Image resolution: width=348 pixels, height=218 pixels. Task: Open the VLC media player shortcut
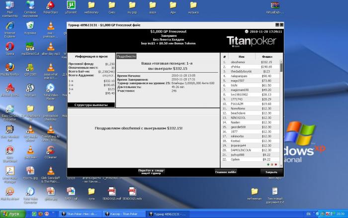[30, 133]
